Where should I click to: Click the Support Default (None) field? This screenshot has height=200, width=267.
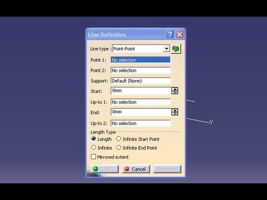pos(141,81)
